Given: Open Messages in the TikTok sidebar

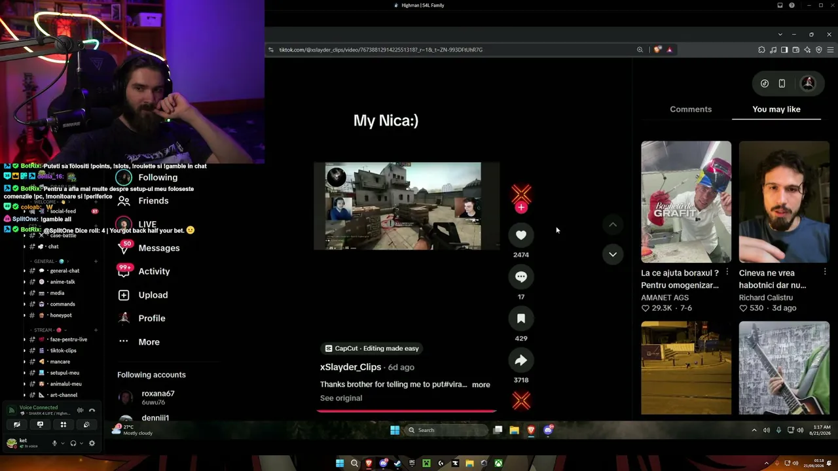Looking at the screenshot, I should (149, 248).
